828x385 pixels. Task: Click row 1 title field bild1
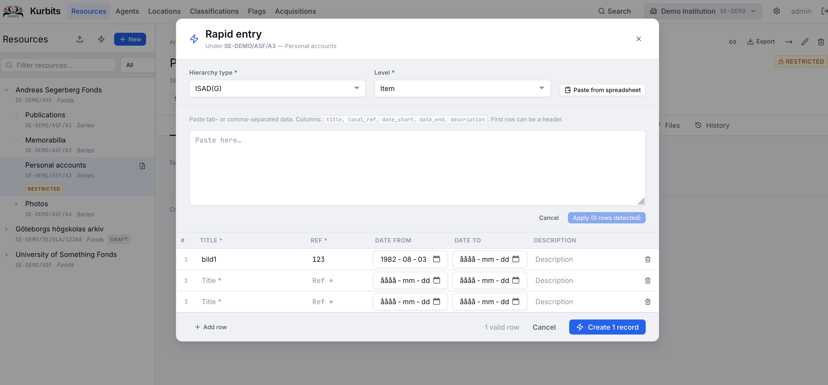(x=252, y=259)
